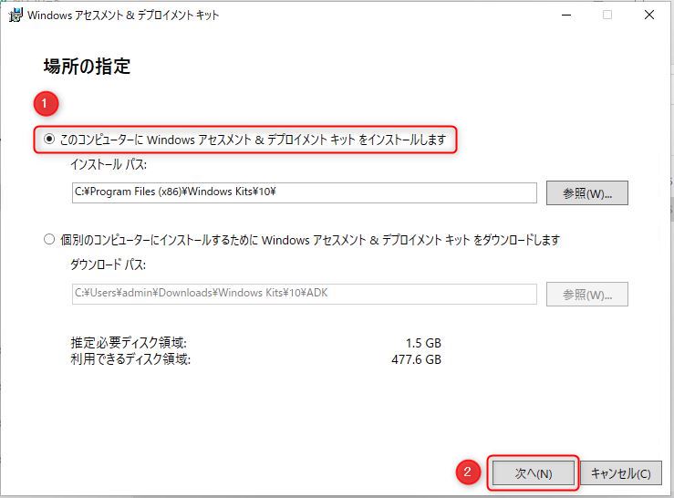
Task: Click the 利用できるディスク領域: label
Action: point(130,359)
